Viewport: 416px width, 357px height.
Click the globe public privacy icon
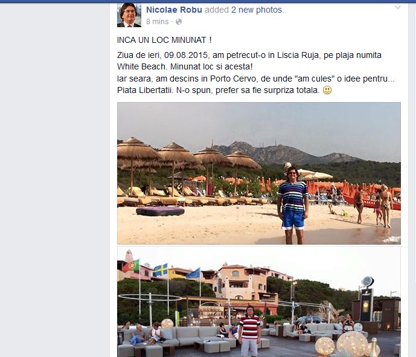[179, 22]
